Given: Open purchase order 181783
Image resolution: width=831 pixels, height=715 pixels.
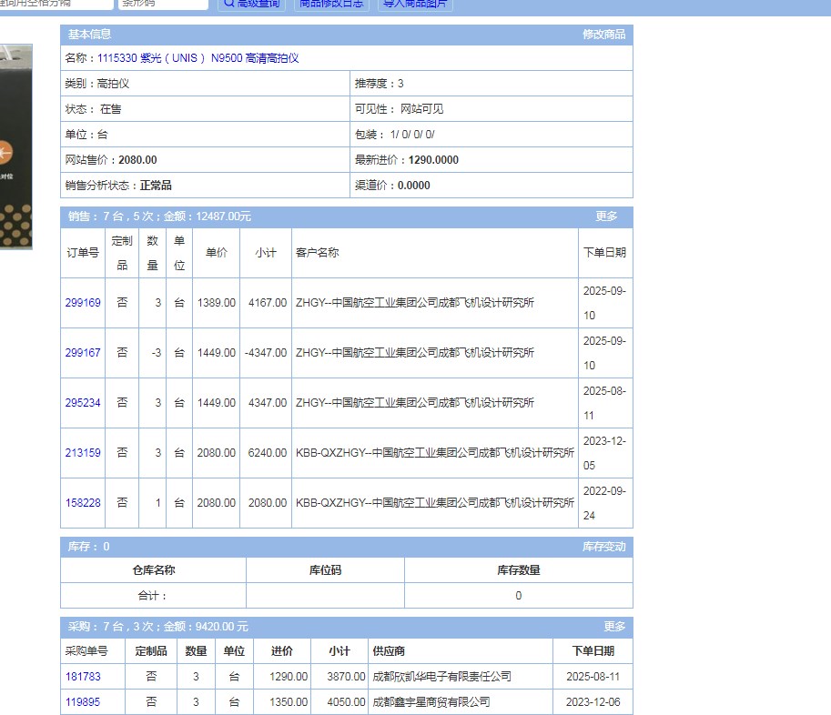Looking at the screenshot, I should click(x=83, y=677).
